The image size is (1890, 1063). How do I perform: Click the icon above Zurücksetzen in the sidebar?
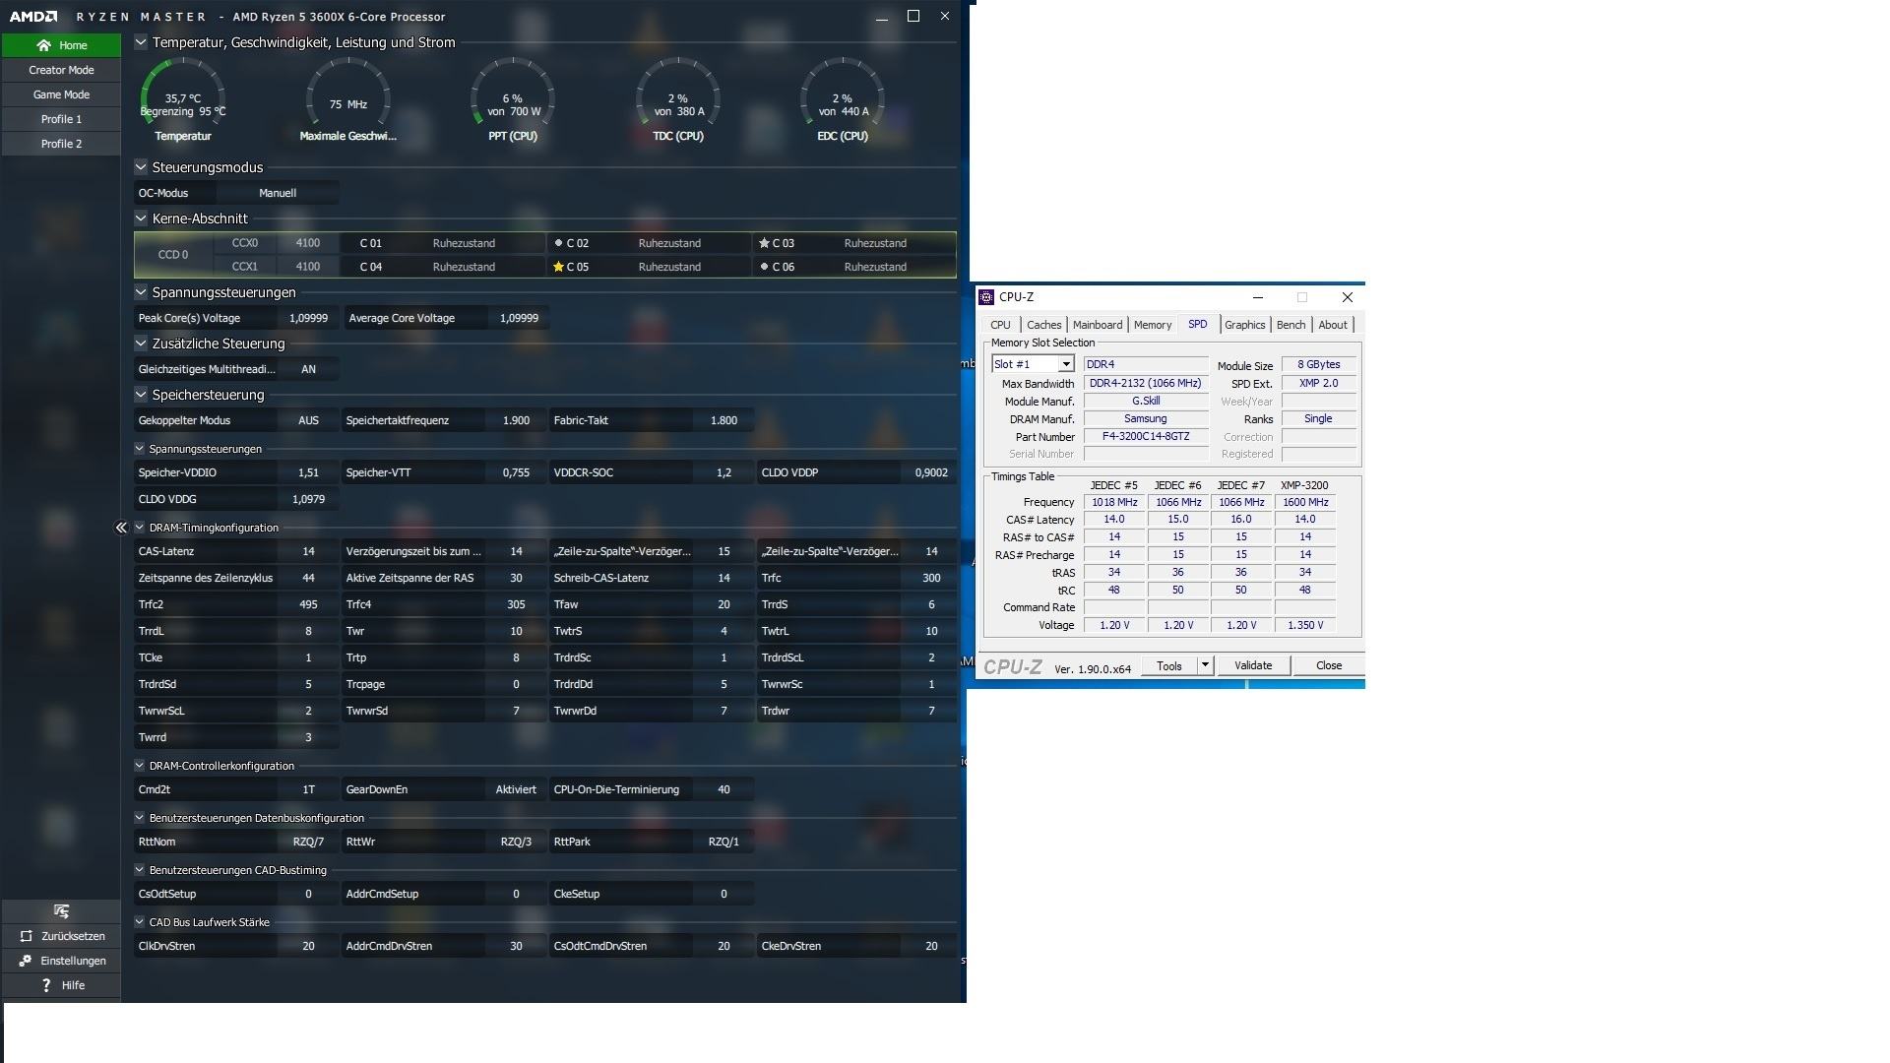pos(61,911)
